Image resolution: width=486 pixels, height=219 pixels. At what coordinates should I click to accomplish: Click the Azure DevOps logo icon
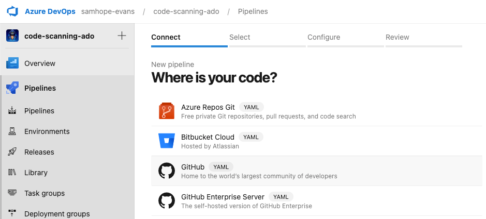[12, 11]
